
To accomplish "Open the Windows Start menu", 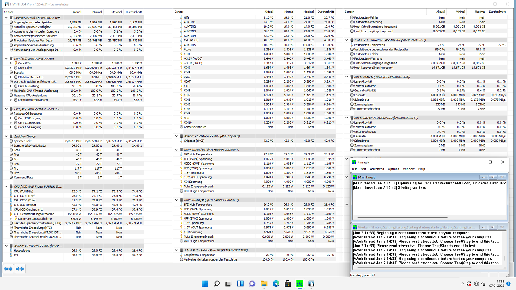I will click(205, 283).
